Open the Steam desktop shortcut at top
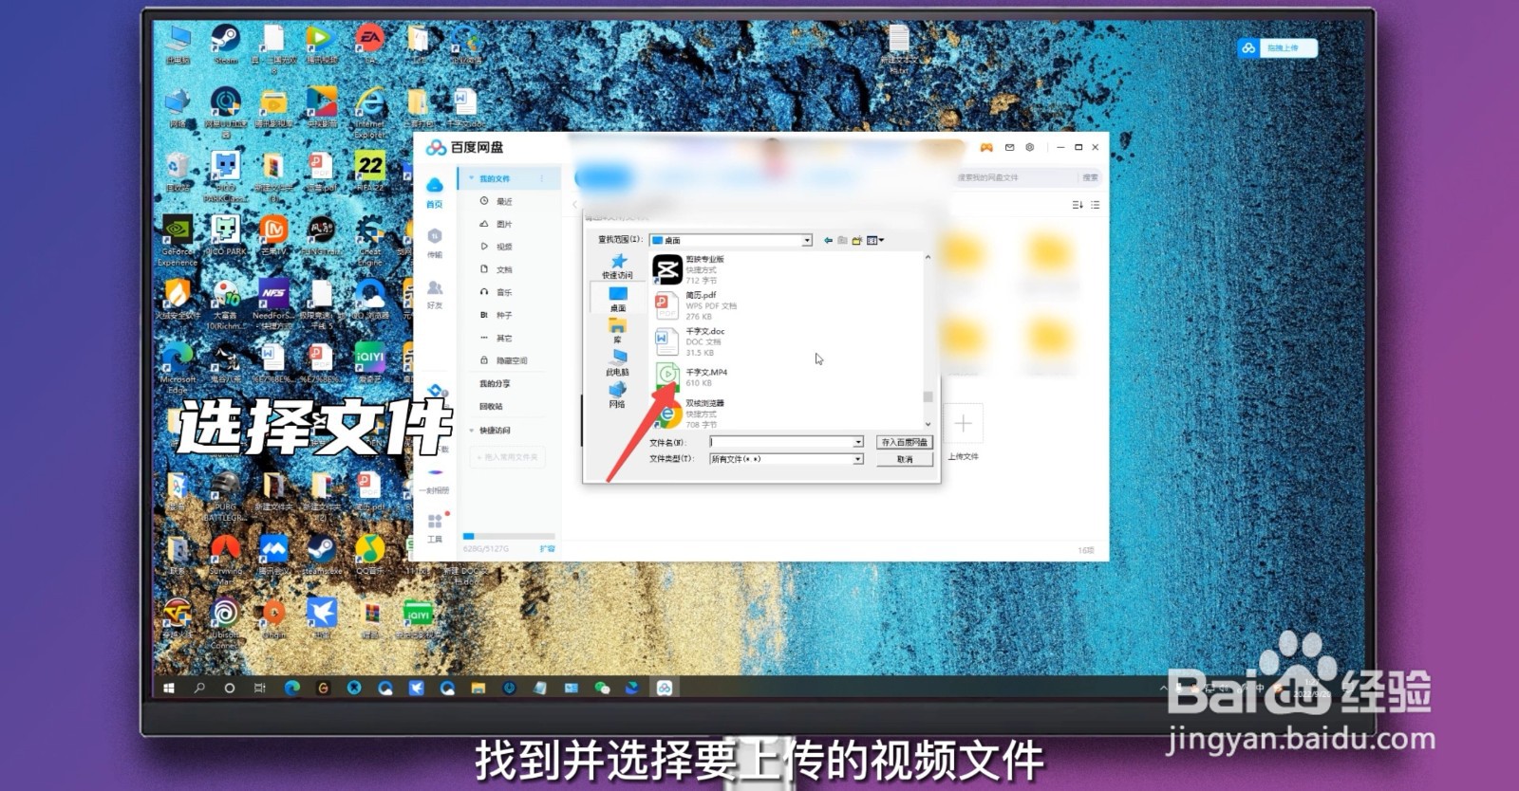This screenshot has height=791, width=1519. [x=226, y=44]
